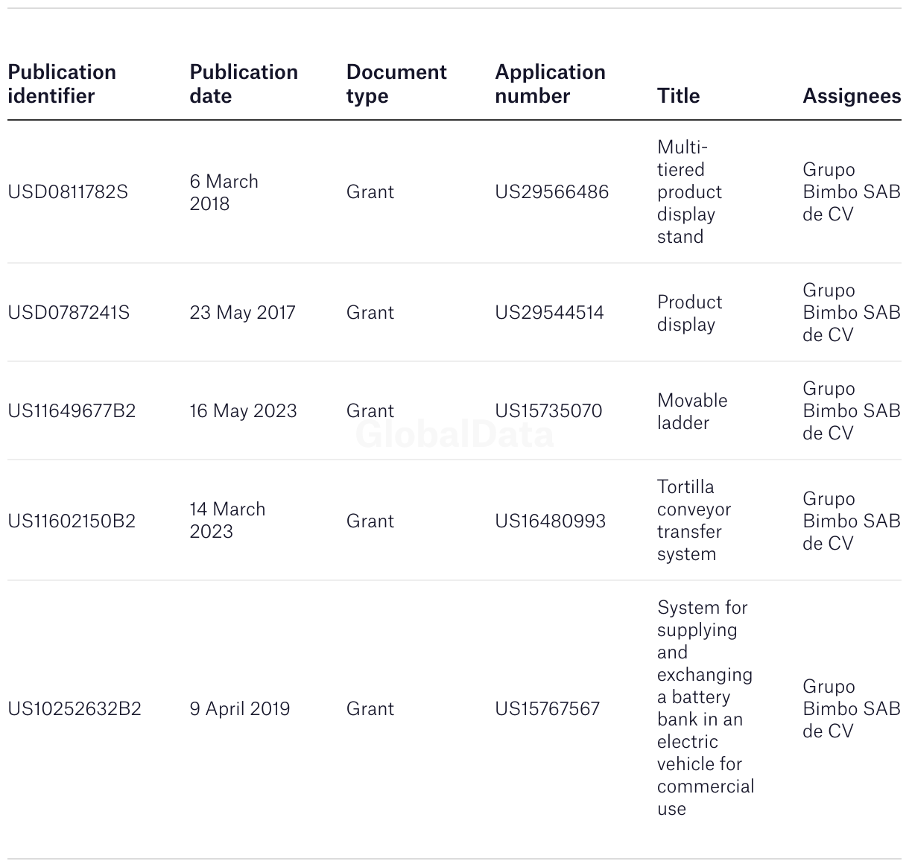Image resolution: width=909 pixels, height=867 pixels.
Task: Click the Title column header
Action: click(x=678, y=95)
